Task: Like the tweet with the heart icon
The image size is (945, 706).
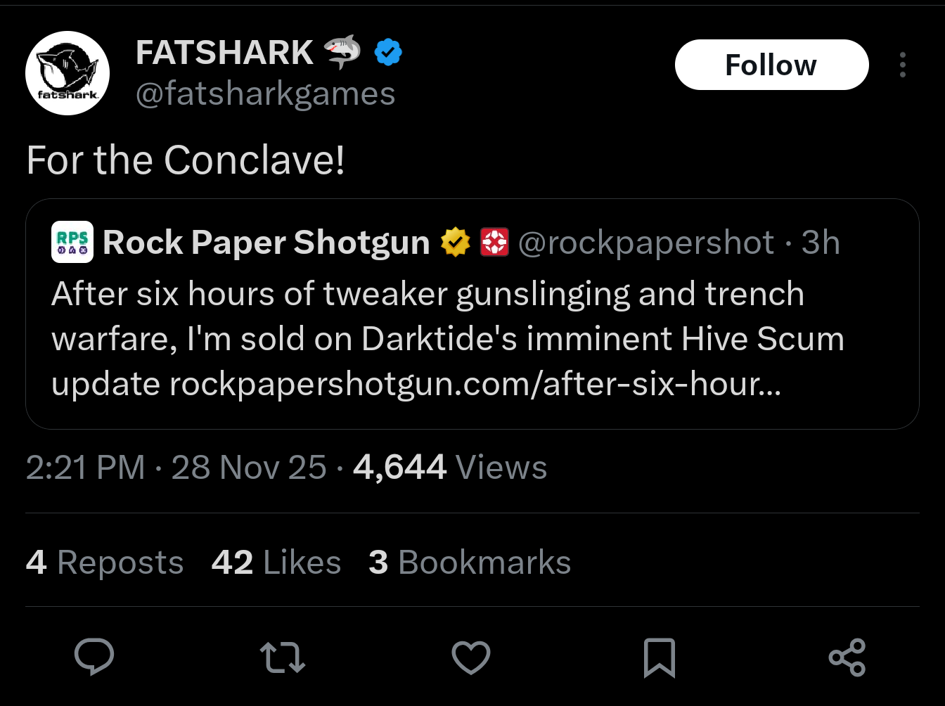Action: pyautogui.click(x=470, y=657)
